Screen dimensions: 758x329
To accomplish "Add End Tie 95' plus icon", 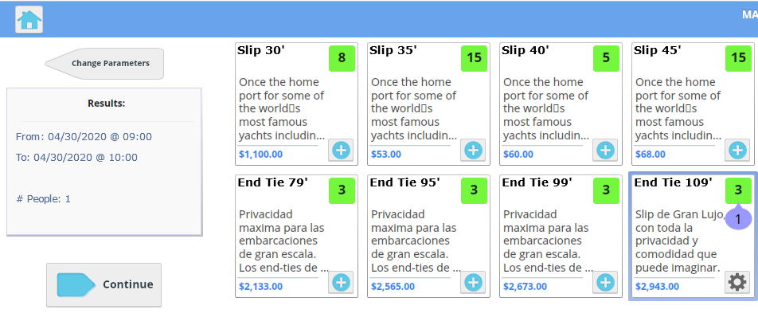I will (473, 282).
